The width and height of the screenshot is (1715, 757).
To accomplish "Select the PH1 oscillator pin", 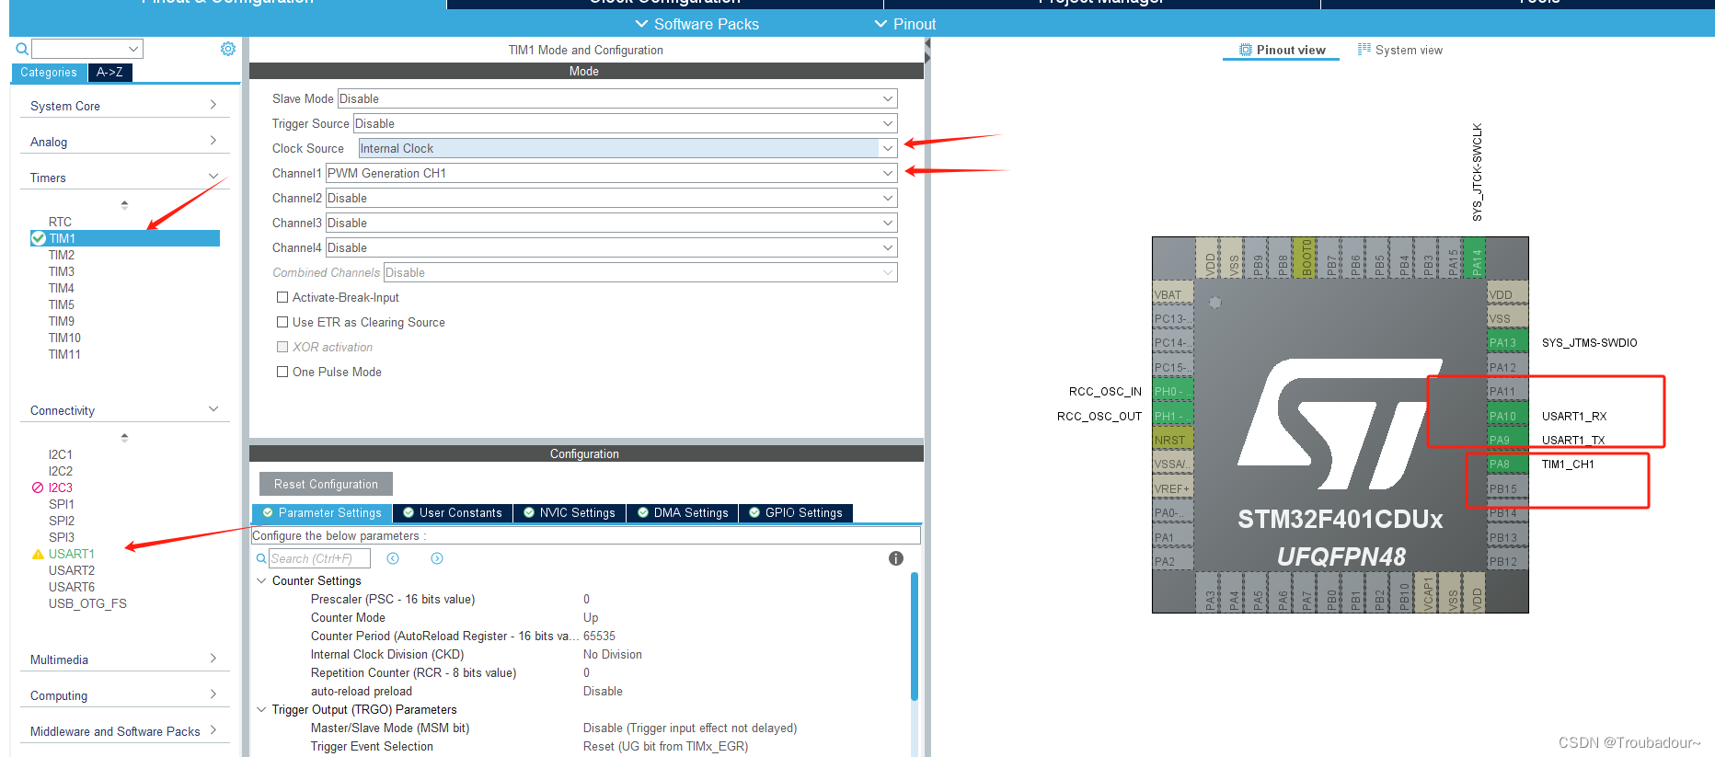I will (1173, 417).
